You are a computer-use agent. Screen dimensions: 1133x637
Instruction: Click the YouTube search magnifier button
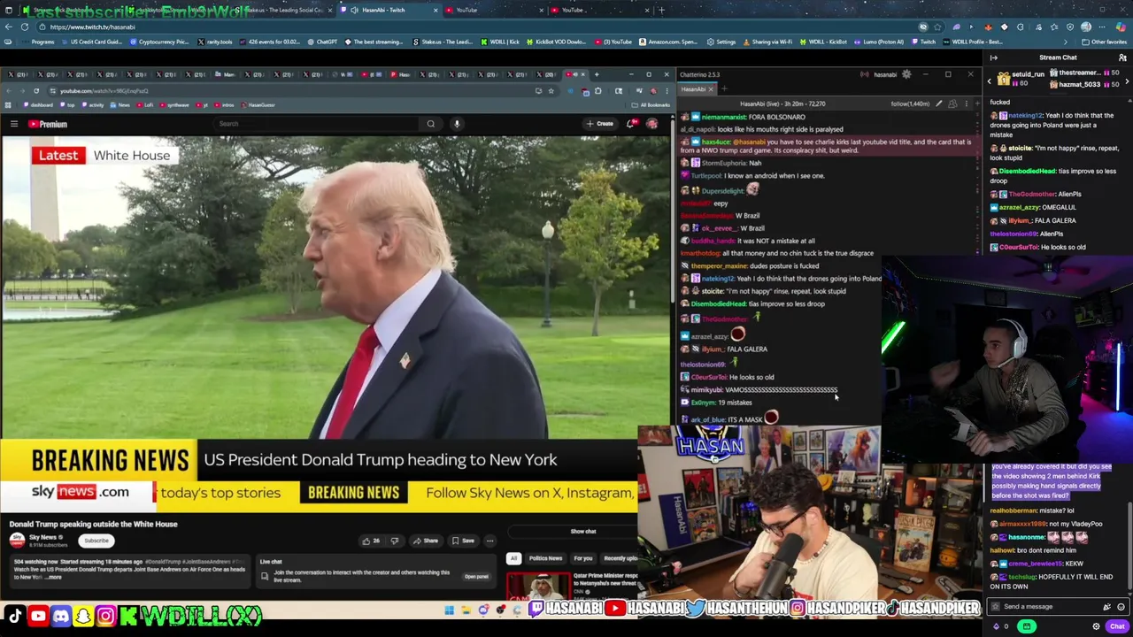[x=431, y=124]
